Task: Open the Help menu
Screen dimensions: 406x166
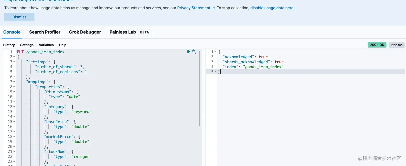Action: pyautogui.click(x=63, y=45)
